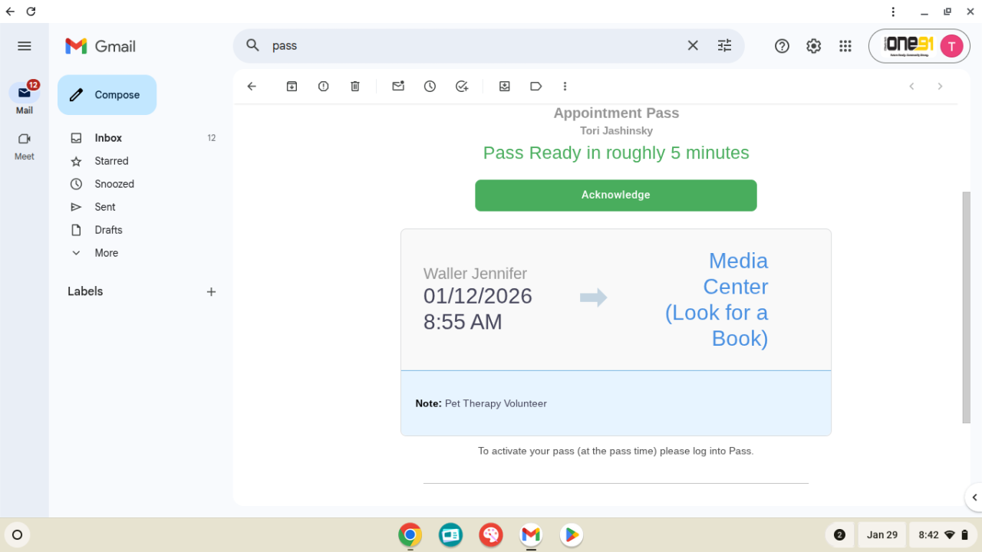Toggle the main menu hamburger
Viewport: 982px width, 552px height.
(x=25, y=46)
